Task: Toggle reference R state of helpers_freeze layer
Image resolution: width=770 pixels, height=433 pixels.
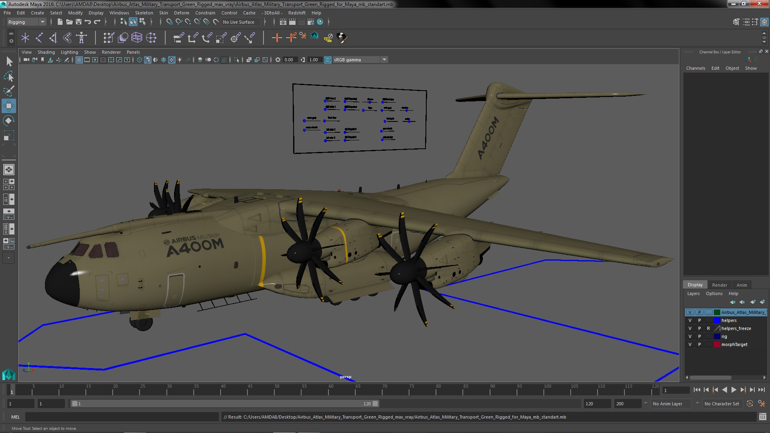Action: (709, 328)
